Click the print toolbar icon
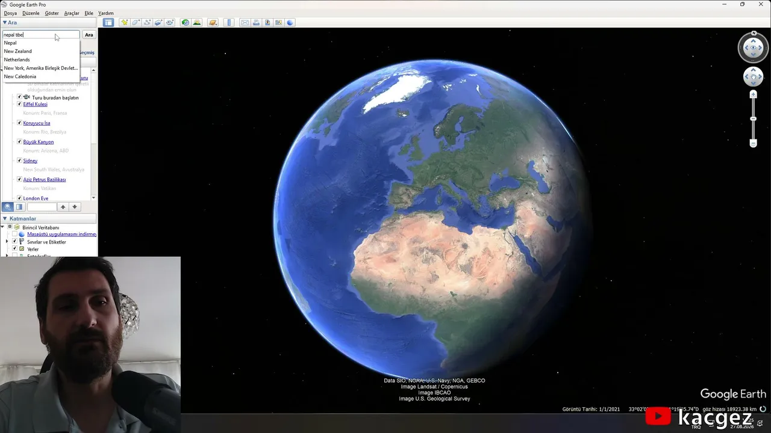Image resolution: width=771 pixels, height=433 pixels. [x=256, y=23]
